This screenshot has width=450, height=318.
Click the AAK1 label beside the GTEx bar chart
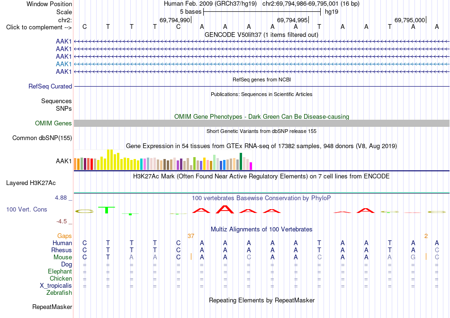(x=64, y=161)
